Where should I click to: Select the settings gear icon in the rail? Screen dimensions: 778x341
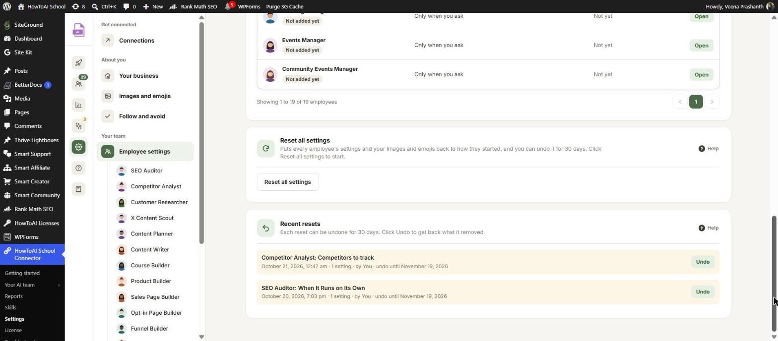click(x=78, y=147)
